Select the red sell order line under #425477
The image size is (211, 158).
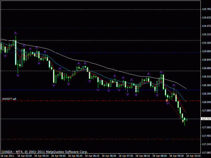click(101, 100)
